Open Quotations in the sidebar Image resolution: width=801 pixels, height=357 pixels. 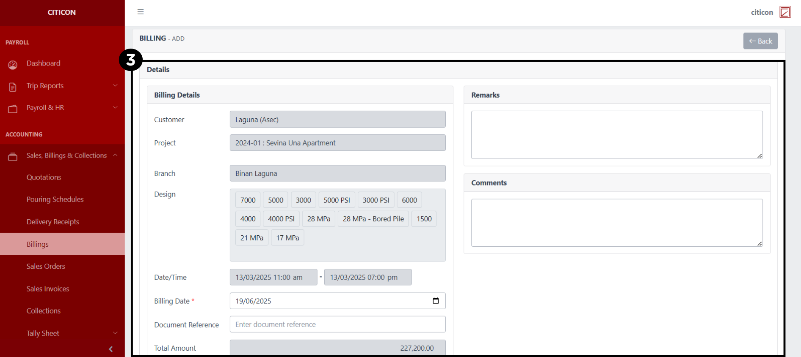pyautogui.click(x=44, y=177)
